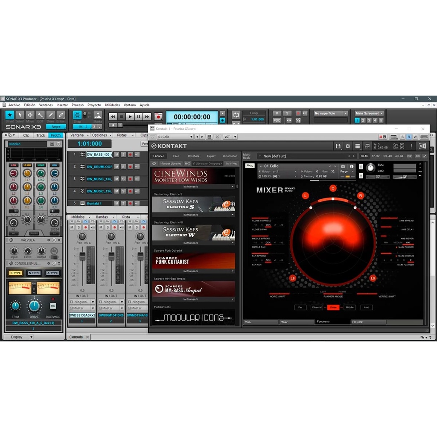
Task: Open the Main Screenset dropdown
Action: [369, 113]
